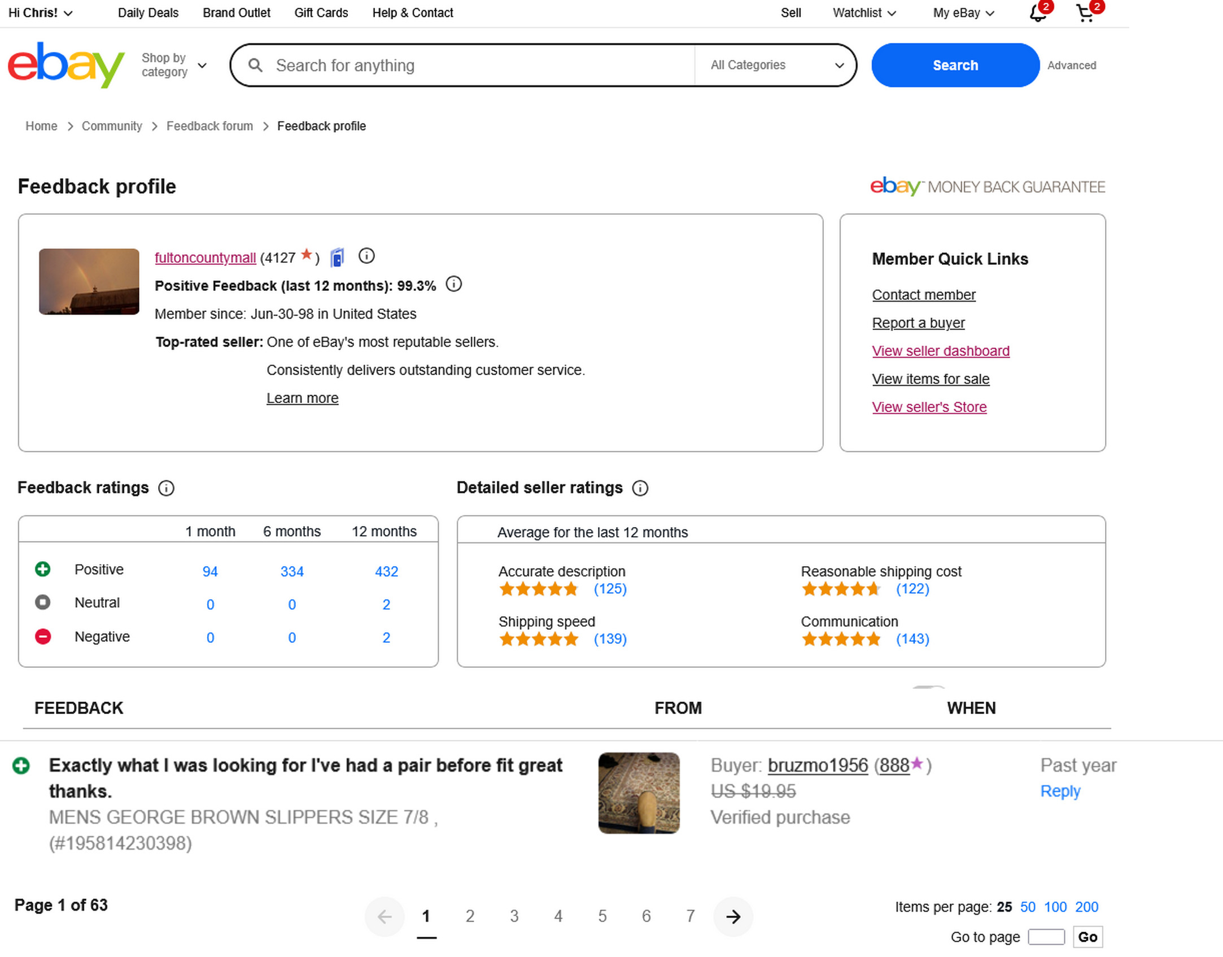This screenshot has width=1223, height=957.
Task: Open Detailed seller ratings info icon
Action: (640, 488)
